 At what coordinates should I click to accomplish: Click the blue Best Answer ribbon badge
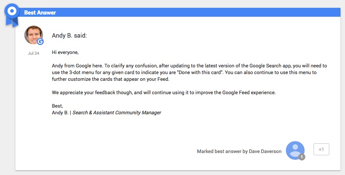point(12,15)
